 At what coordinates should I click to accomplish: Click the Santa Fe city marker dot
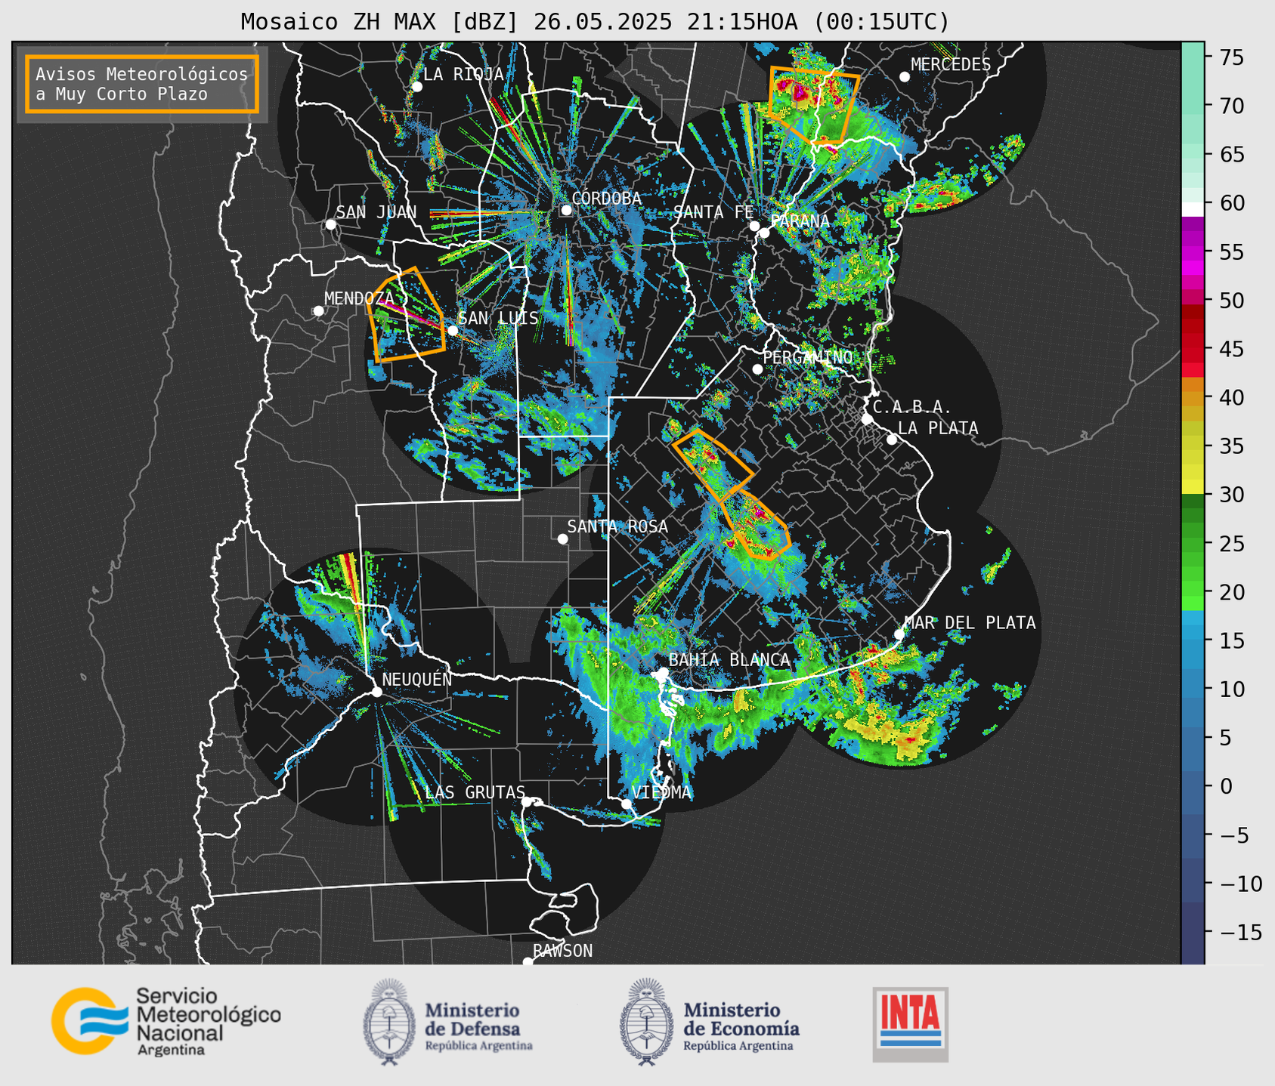(x=754, y=226)
